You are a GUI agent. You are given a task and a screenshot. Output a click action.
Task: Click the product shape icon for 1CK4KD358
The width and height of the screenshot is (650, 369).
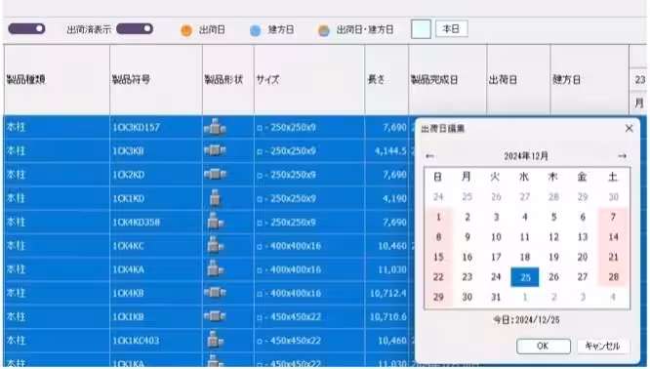[215, 222]
